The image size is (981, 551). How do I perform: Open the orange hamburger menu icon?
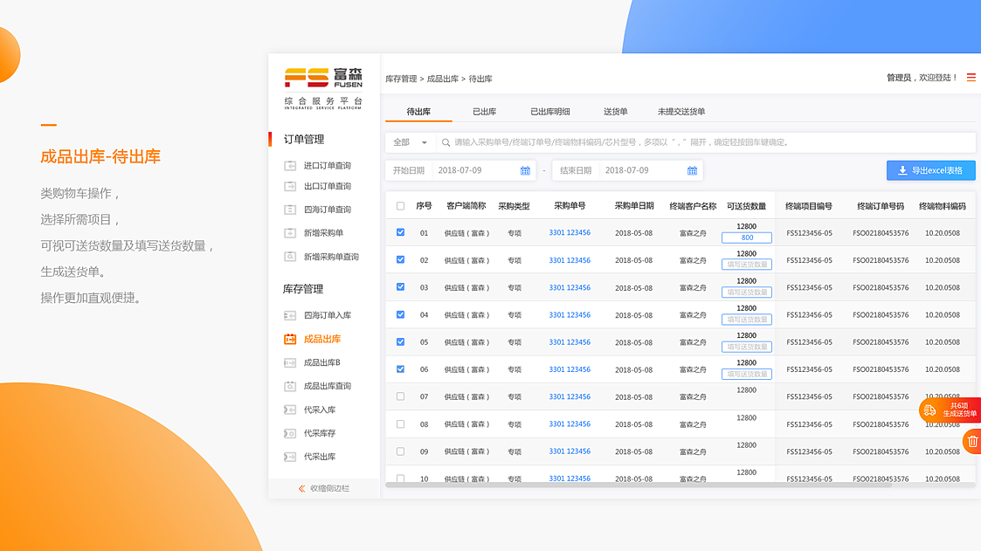971,78
